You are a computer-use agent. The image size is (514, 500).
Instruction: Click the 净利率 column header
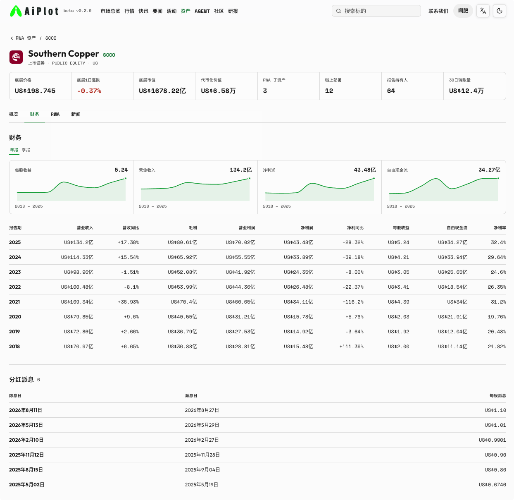pyautogui.click(x=500, y=228)
